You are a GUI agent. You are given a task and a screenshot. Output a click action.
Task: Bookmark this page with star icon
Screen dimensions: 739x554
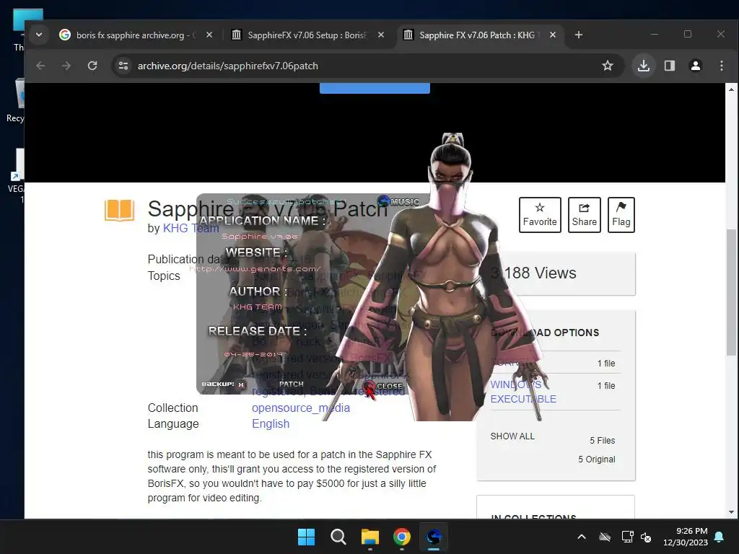tap(608, 66)
